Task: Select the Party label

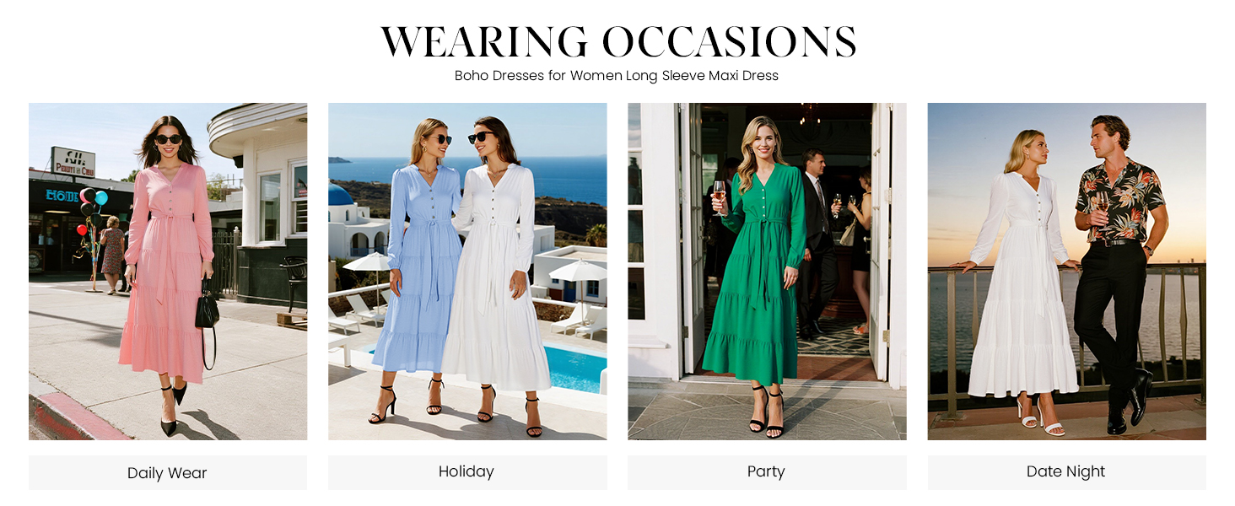Action: tap(767, 472)
